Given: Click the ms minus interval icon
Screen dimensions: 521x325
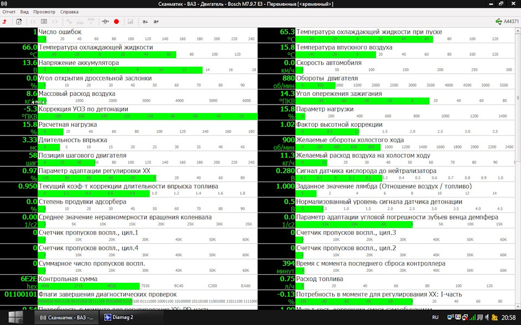Looking at the screenshot, I should pos(80,22).
